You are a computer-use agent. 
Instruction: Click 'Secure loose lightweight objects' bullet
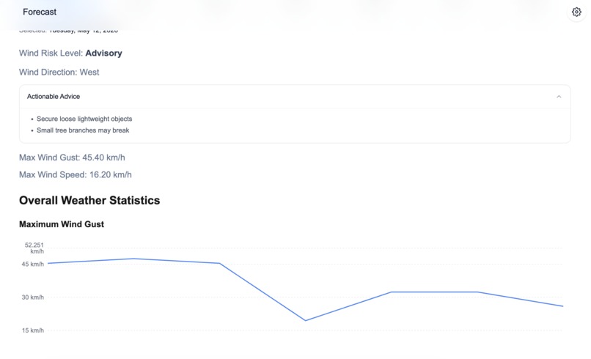84,119
